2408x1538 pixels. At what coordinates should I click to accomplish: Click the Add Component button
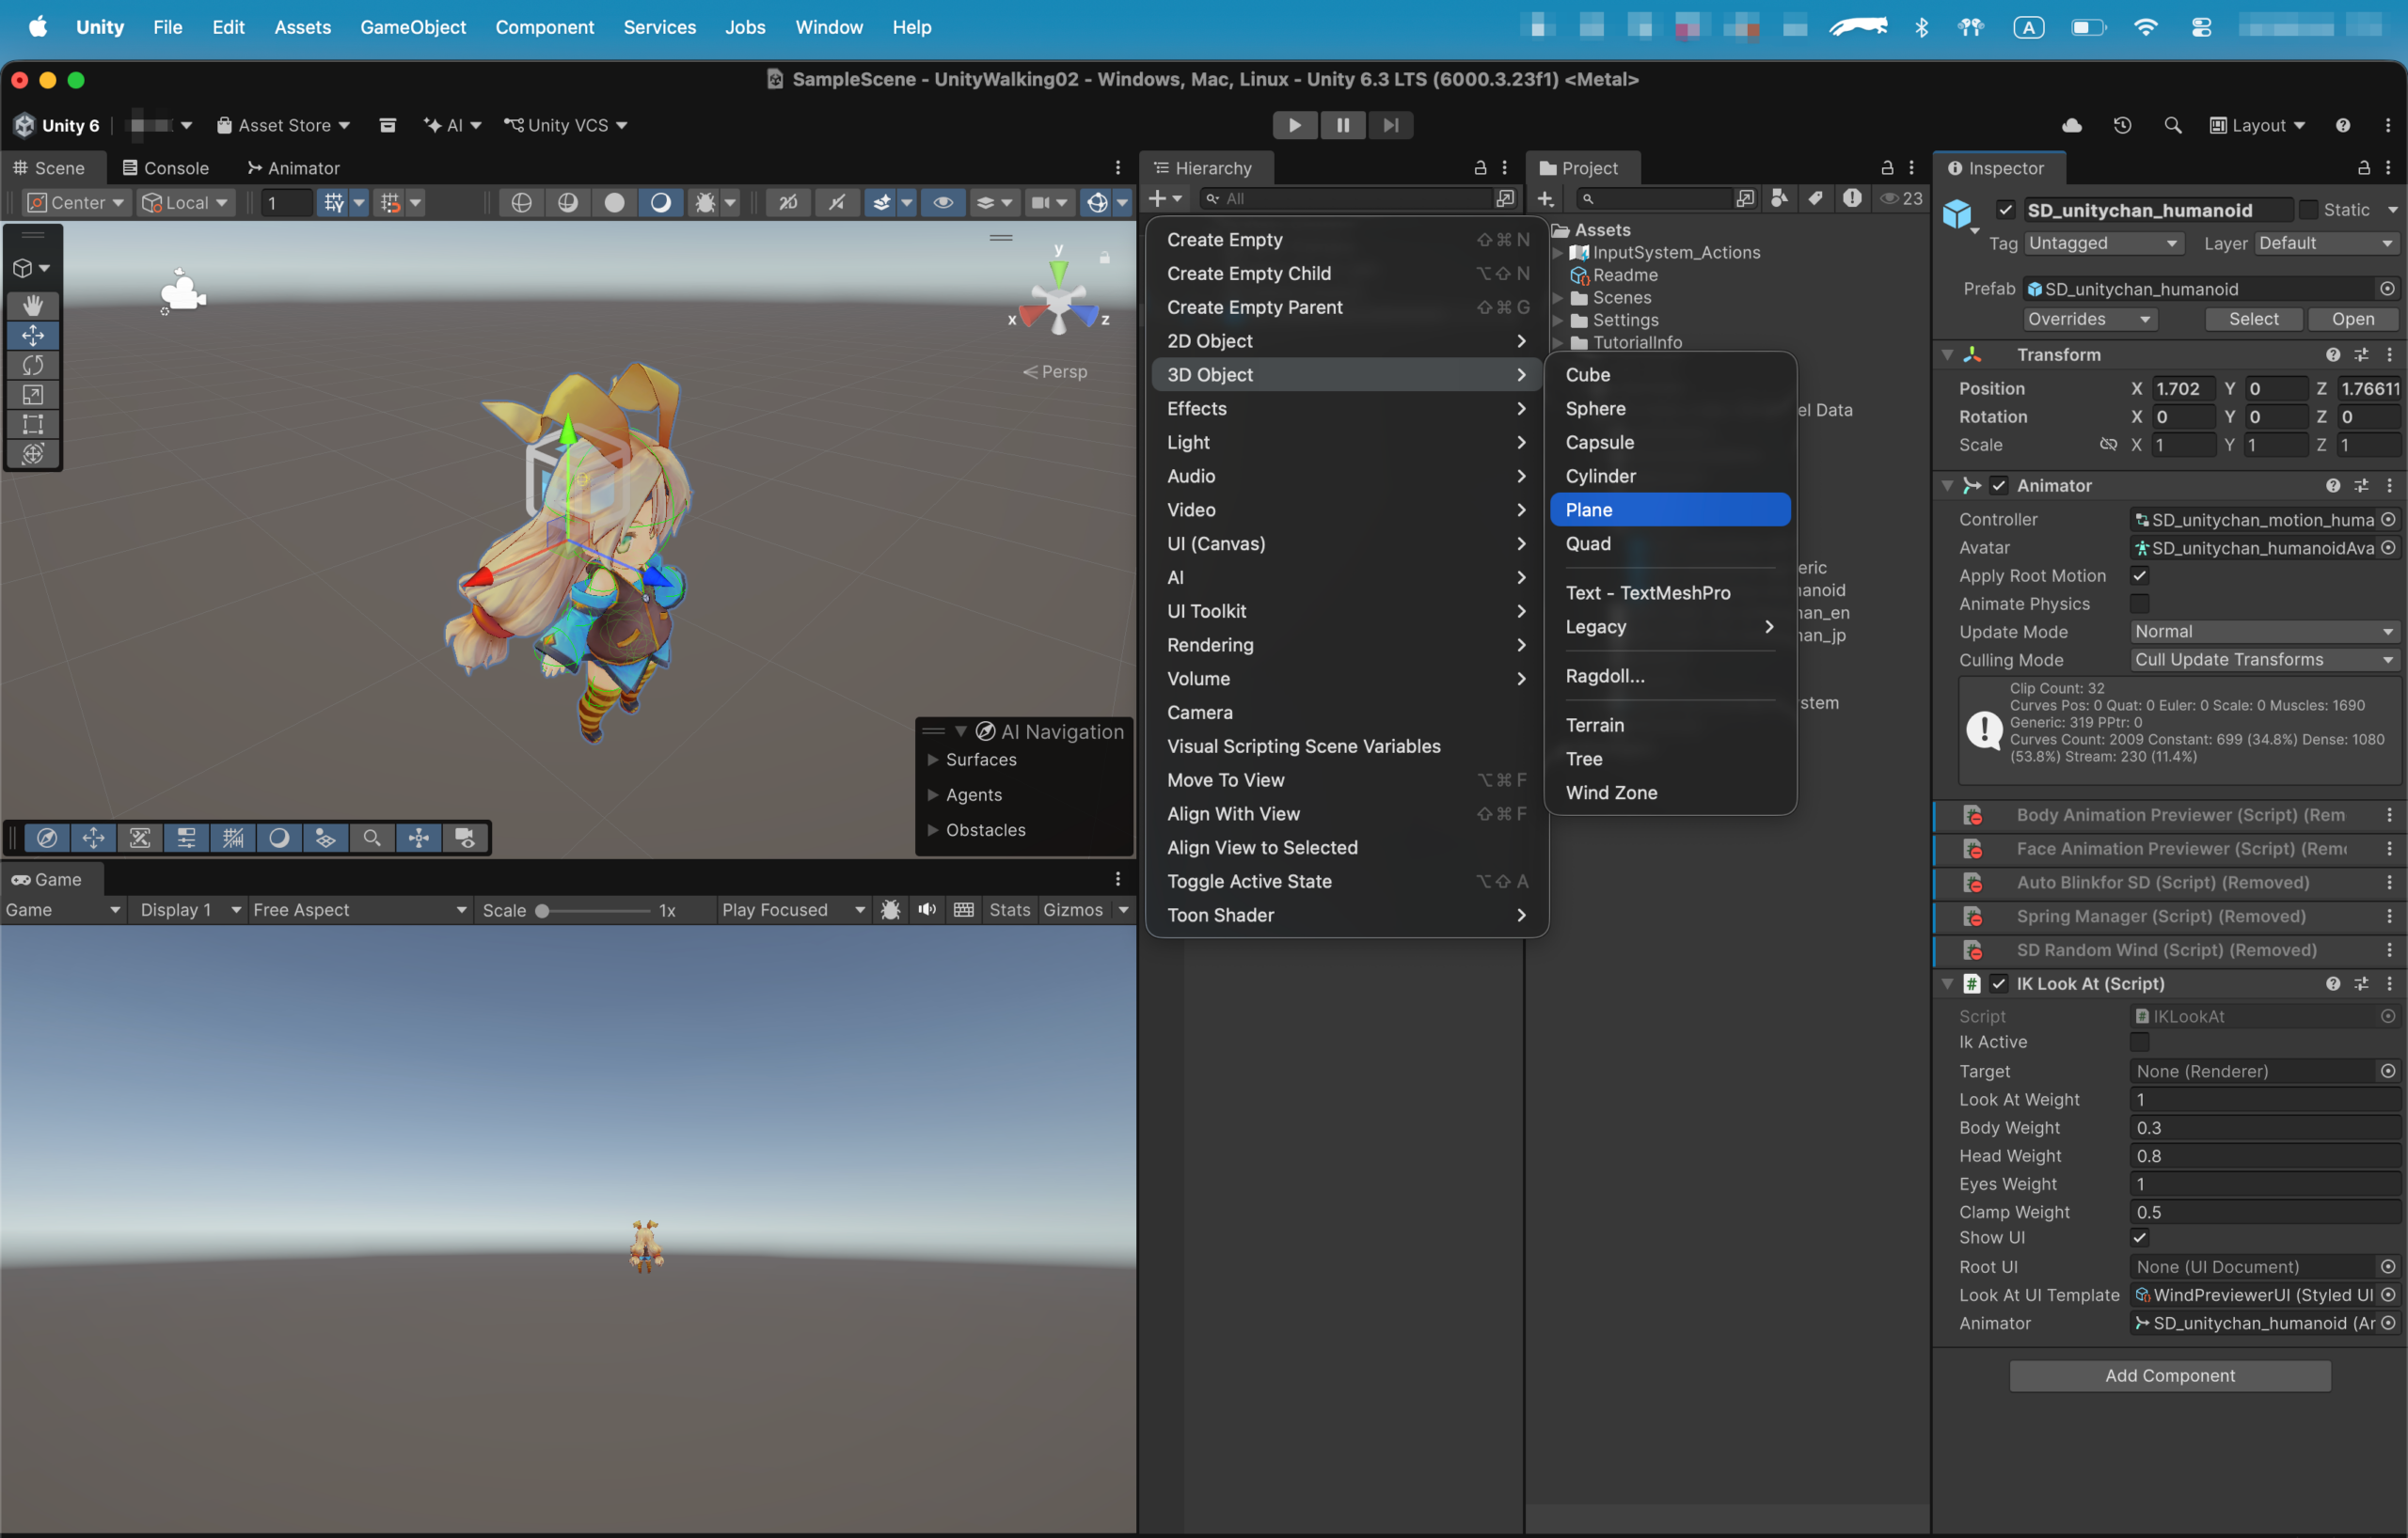pyautogui.click(x=2169, y=1376)
